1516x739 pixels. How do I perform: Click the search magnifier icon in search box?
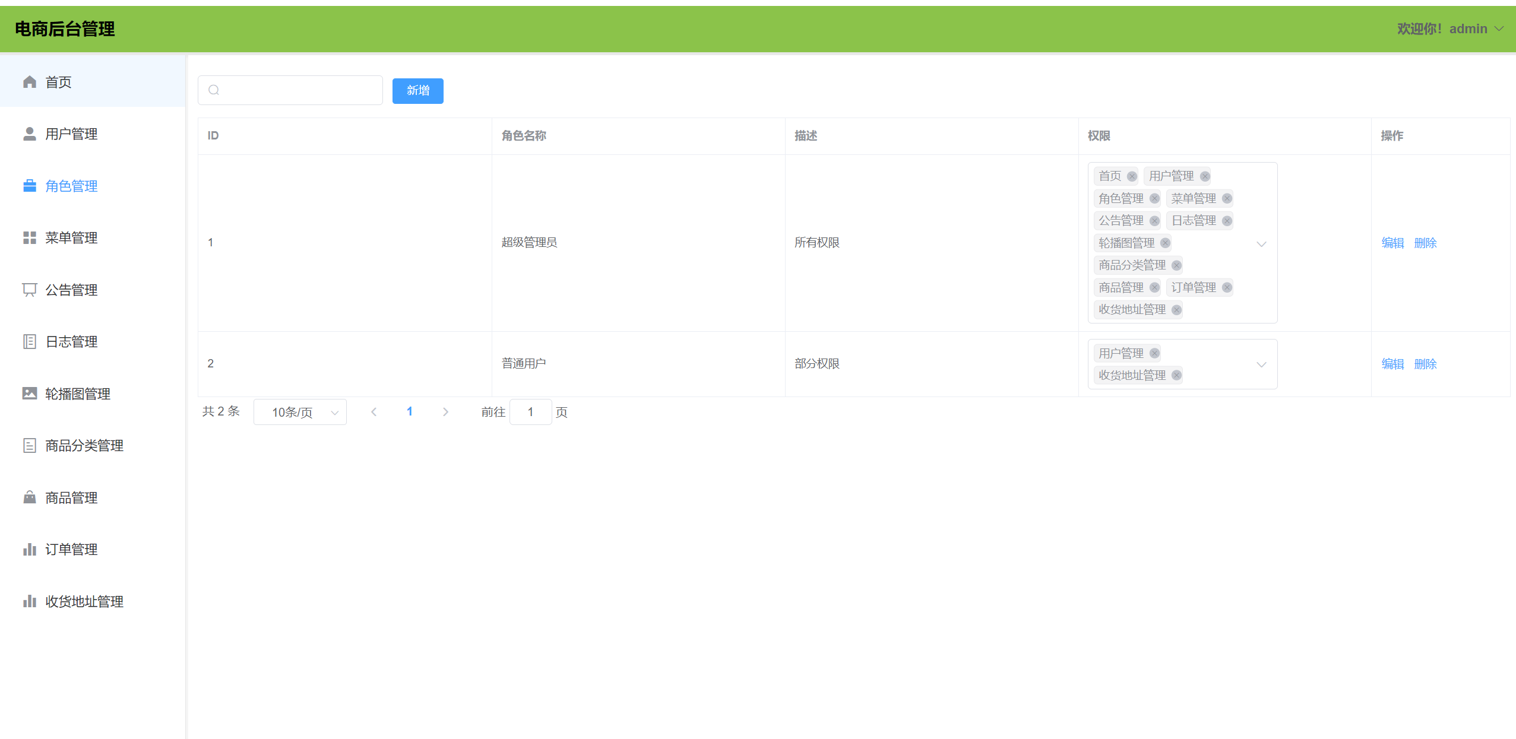coord(214,90)
